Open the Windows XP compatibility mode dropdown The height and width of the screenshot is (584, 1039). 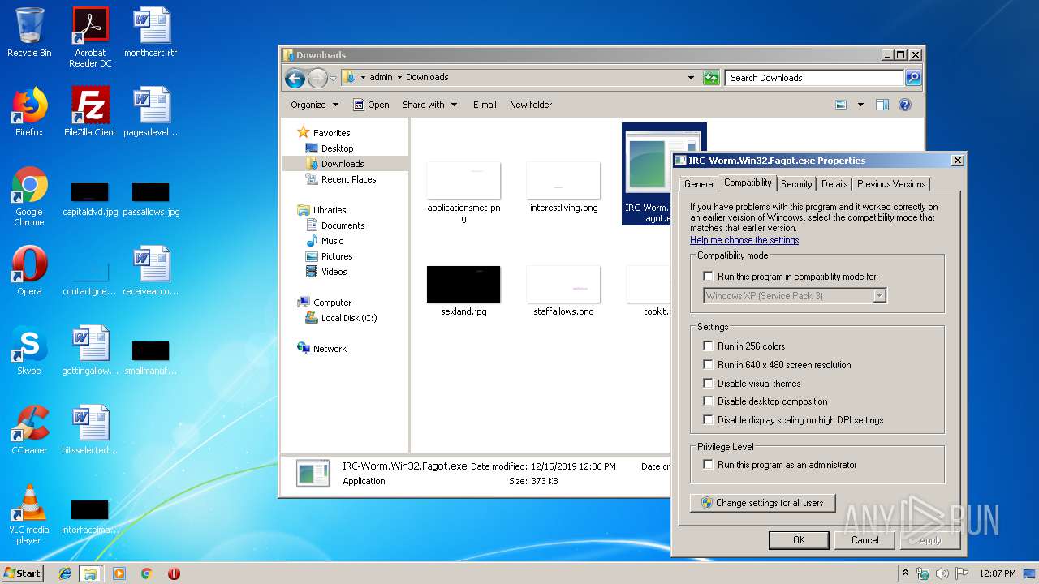click(x=879, y=296)
